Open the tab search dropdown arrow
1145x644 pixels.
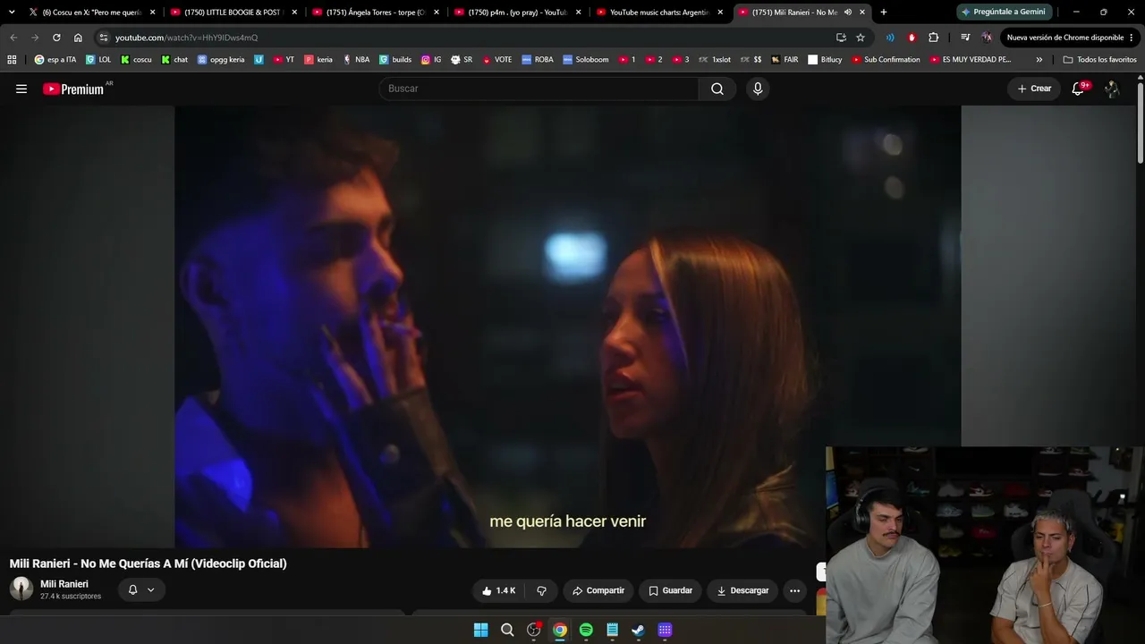pyautogui.click(x=12, y=13)
